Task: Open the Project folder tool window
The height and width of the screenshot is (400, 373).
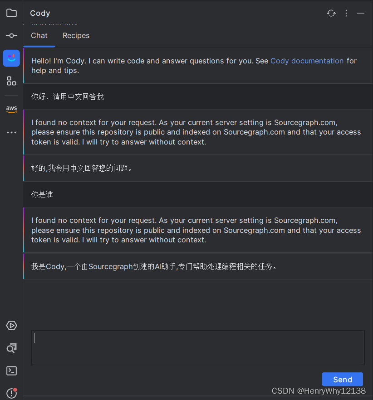Action: 11,13
